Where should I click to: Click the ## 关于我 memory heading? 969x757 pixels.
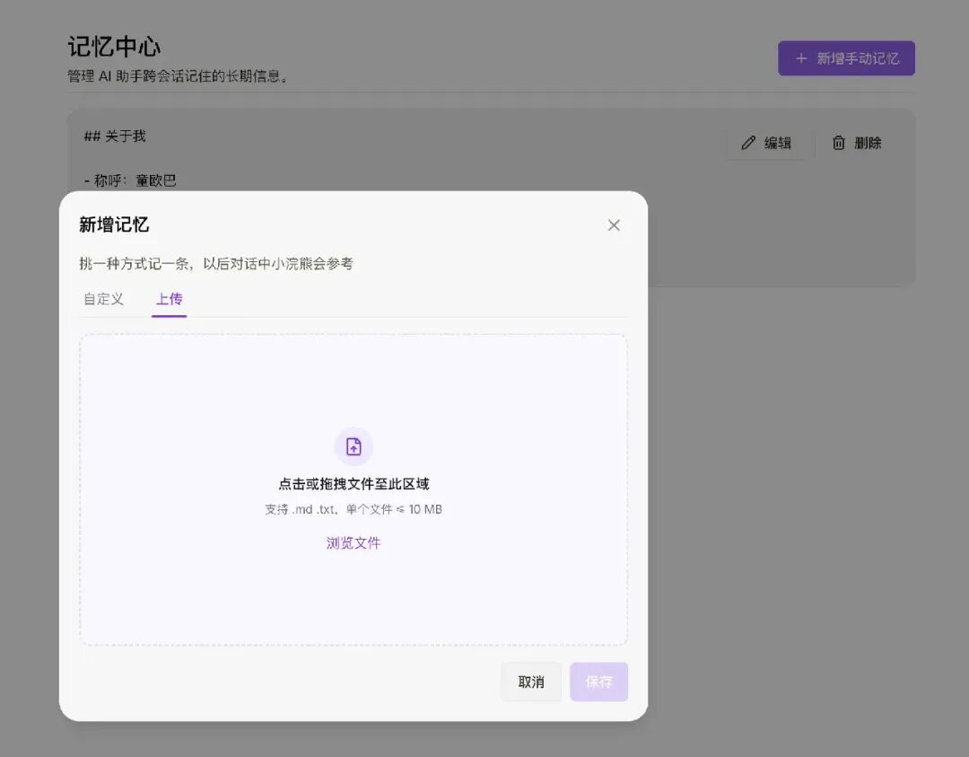click(x=115, y=136)
